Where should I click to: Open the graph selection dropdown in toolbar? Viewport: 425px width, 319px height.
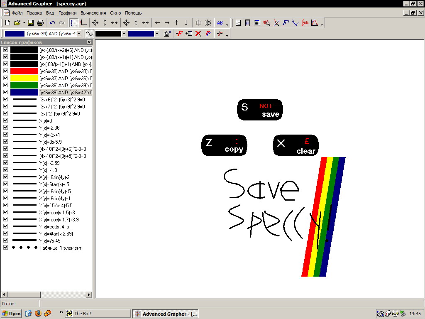[x=79, y=34]
